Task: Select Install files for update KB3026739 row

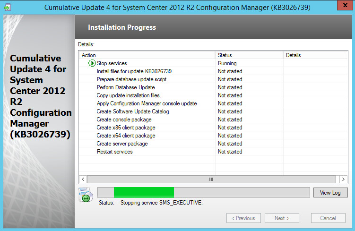Action: [x=134, y=71]
